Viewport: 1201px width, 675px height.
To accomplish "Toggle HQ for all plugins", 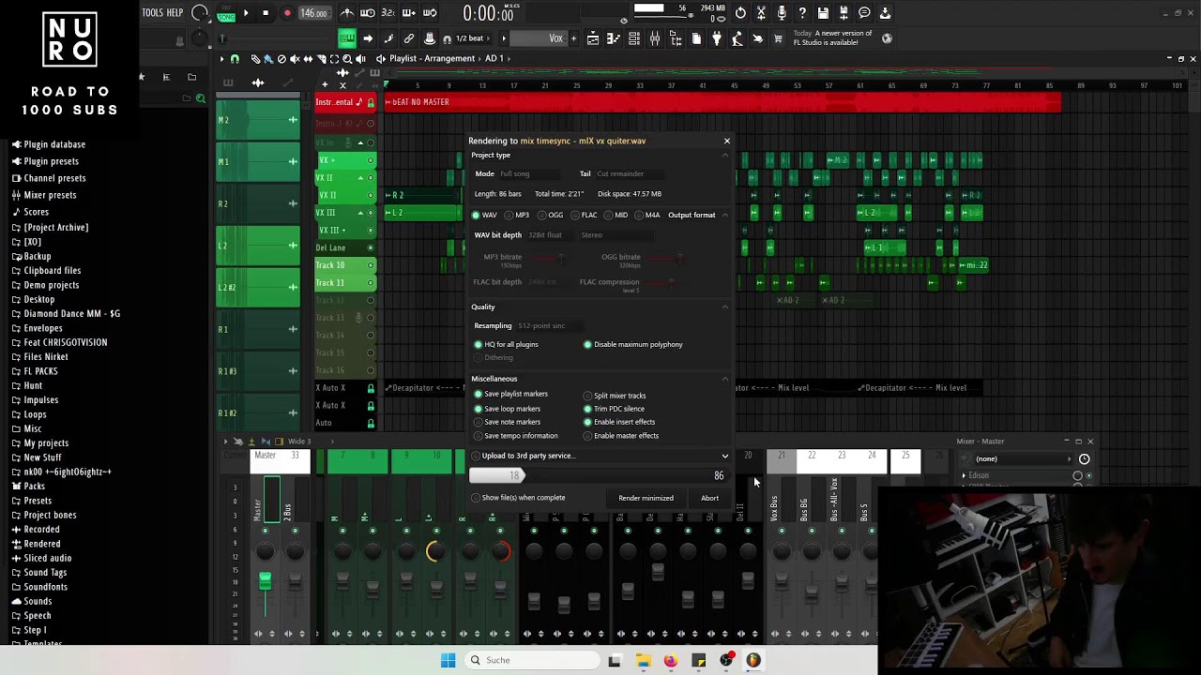I will [506, 344].
